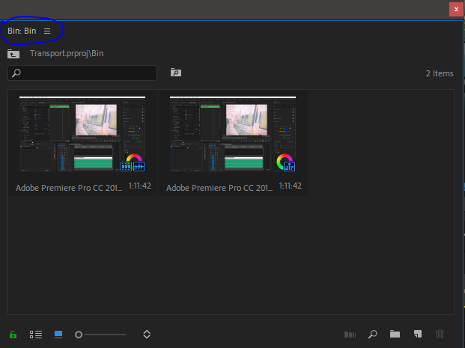The width and height of the screenshot is (465, 348).
Task: Click the video usage badge on first clip
Action: [x=126, y=166]
